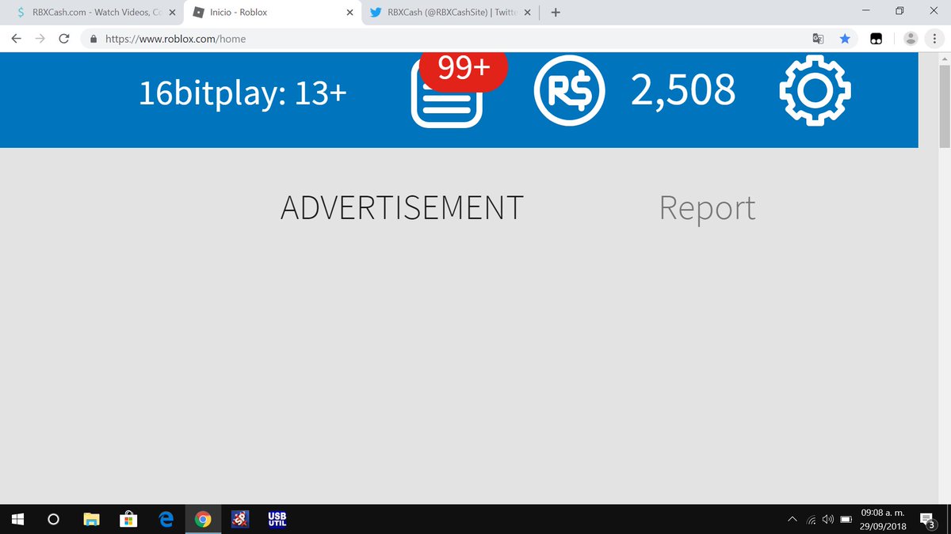Open the Wi-Fi network panel

812,520
